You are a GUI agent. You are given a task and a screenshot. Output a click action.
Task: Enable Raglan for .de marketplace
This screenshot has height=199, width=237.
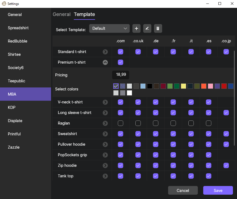click(156, 123)
